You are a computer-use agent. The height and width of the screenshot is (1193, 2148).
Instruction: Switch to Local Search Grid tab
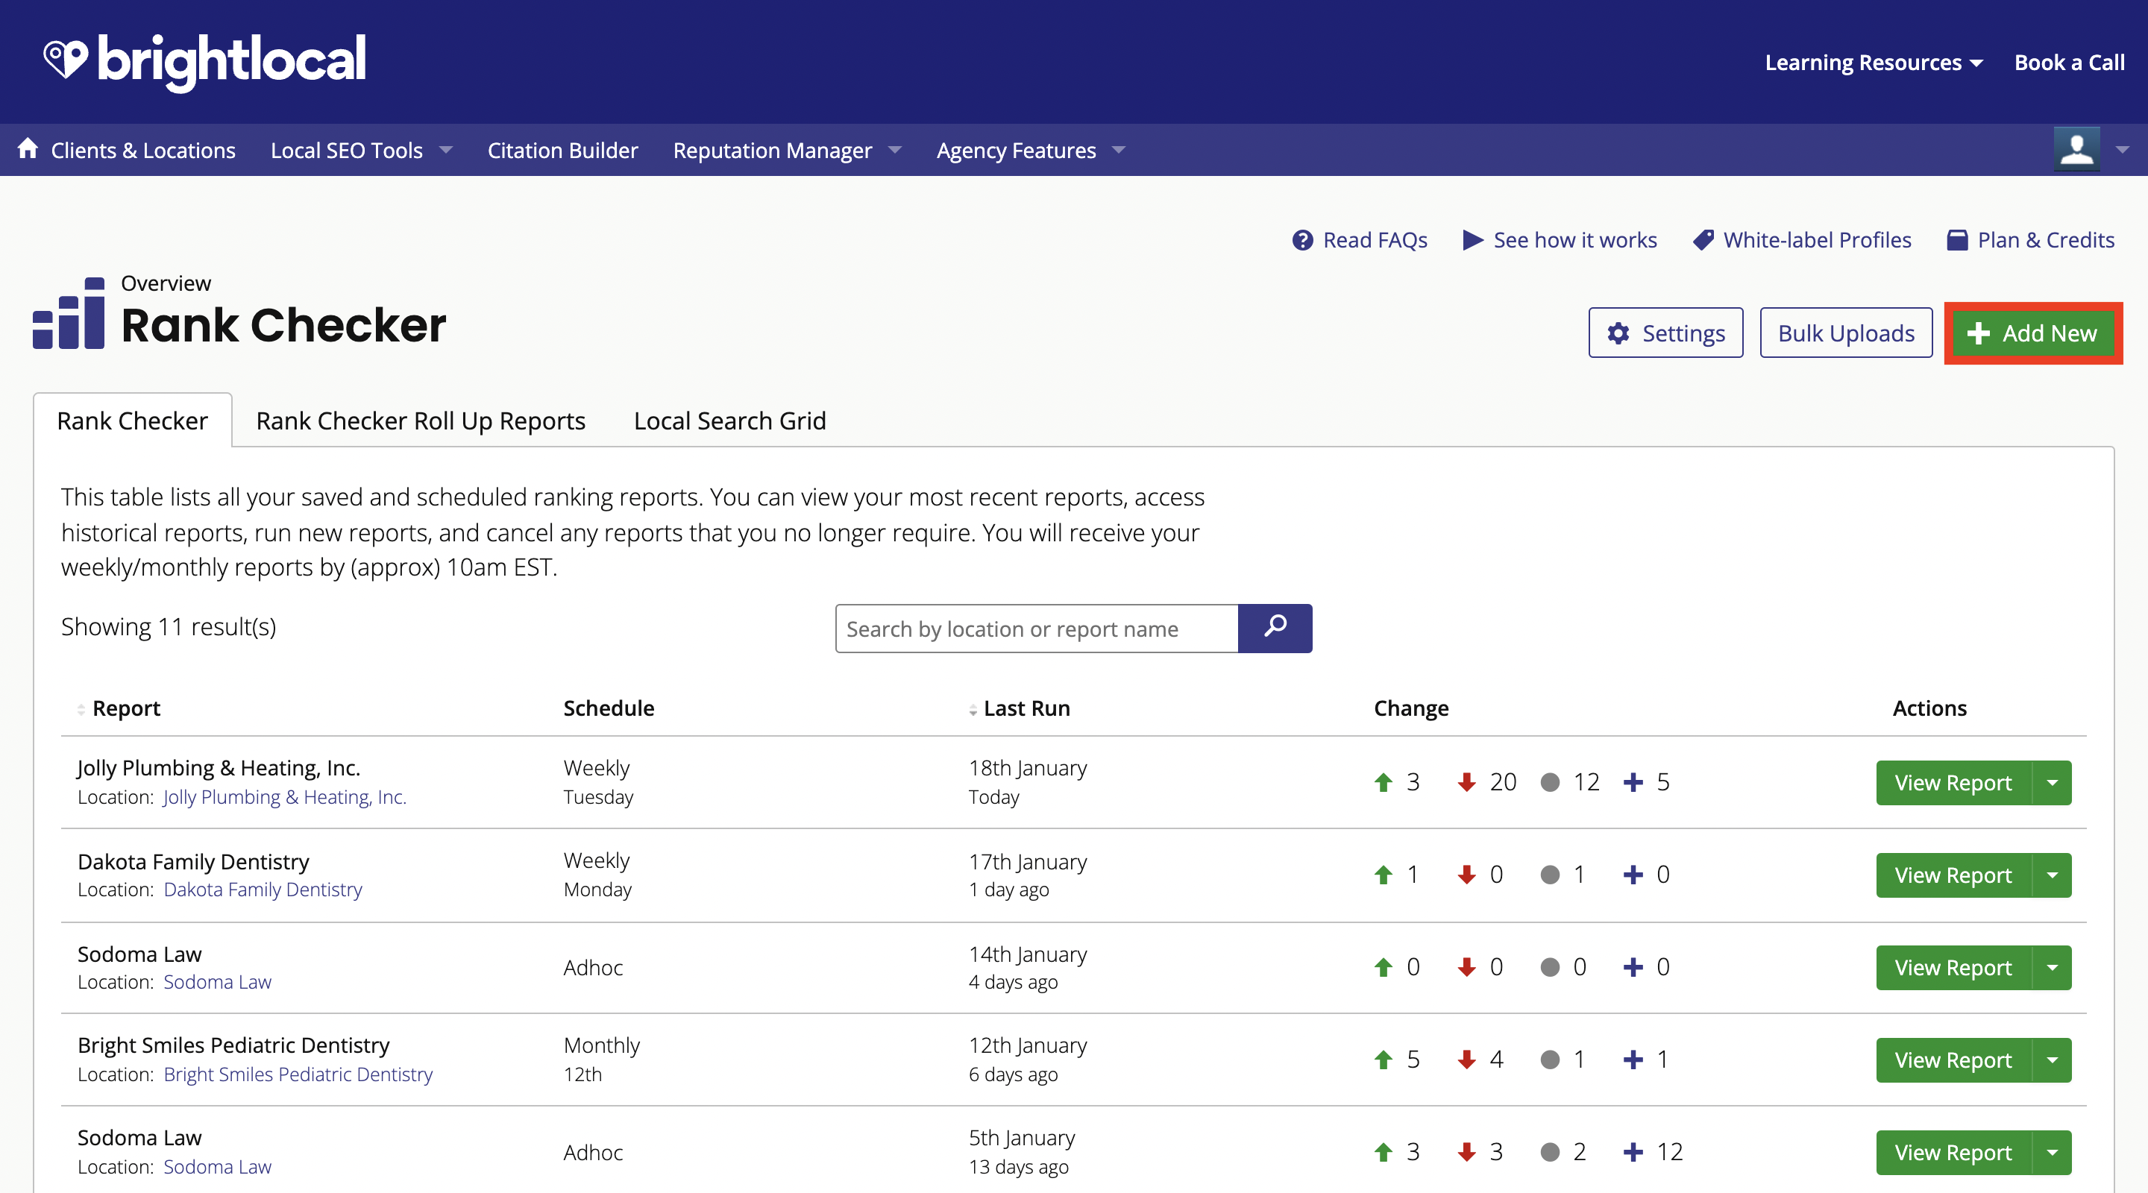coord(729,421)
